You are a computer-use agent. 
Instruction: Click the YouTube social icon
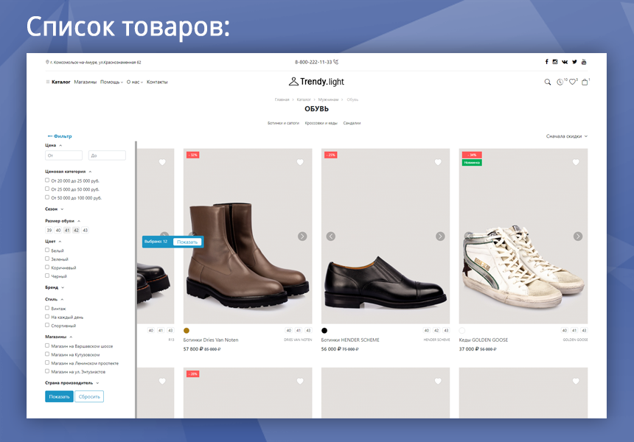point(584,62)
